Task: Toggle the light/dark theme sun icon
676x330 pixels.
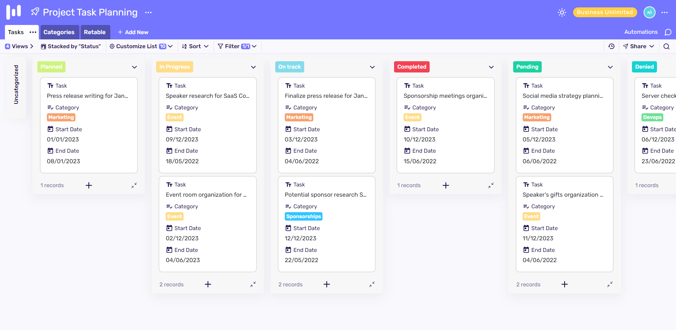Action: (x=562, y=12)
